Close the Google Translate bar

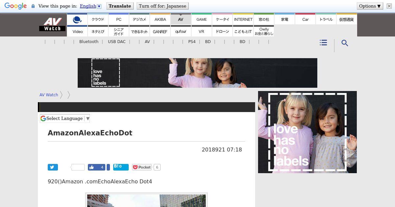point(389,6)
